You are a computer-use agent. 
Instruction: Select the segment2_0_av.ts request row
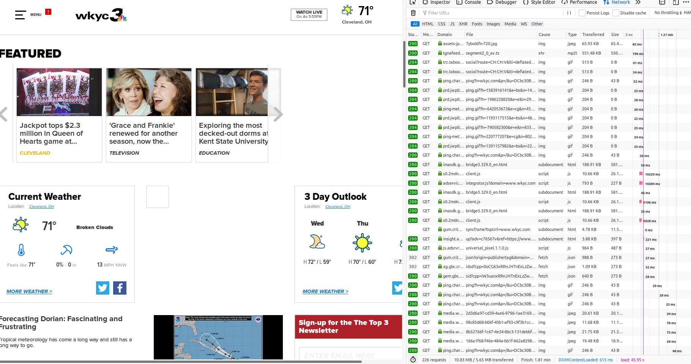549,53
